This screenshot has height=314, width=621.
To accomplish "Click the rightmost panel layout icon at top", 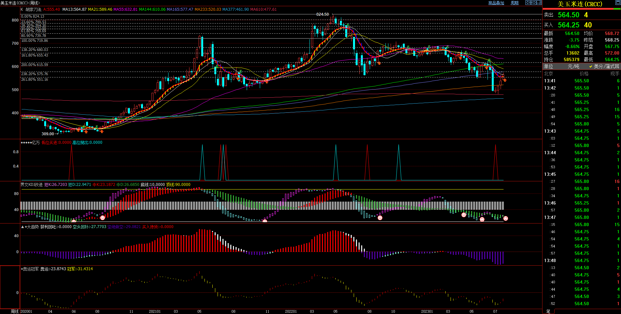I will tap(539, 3).
